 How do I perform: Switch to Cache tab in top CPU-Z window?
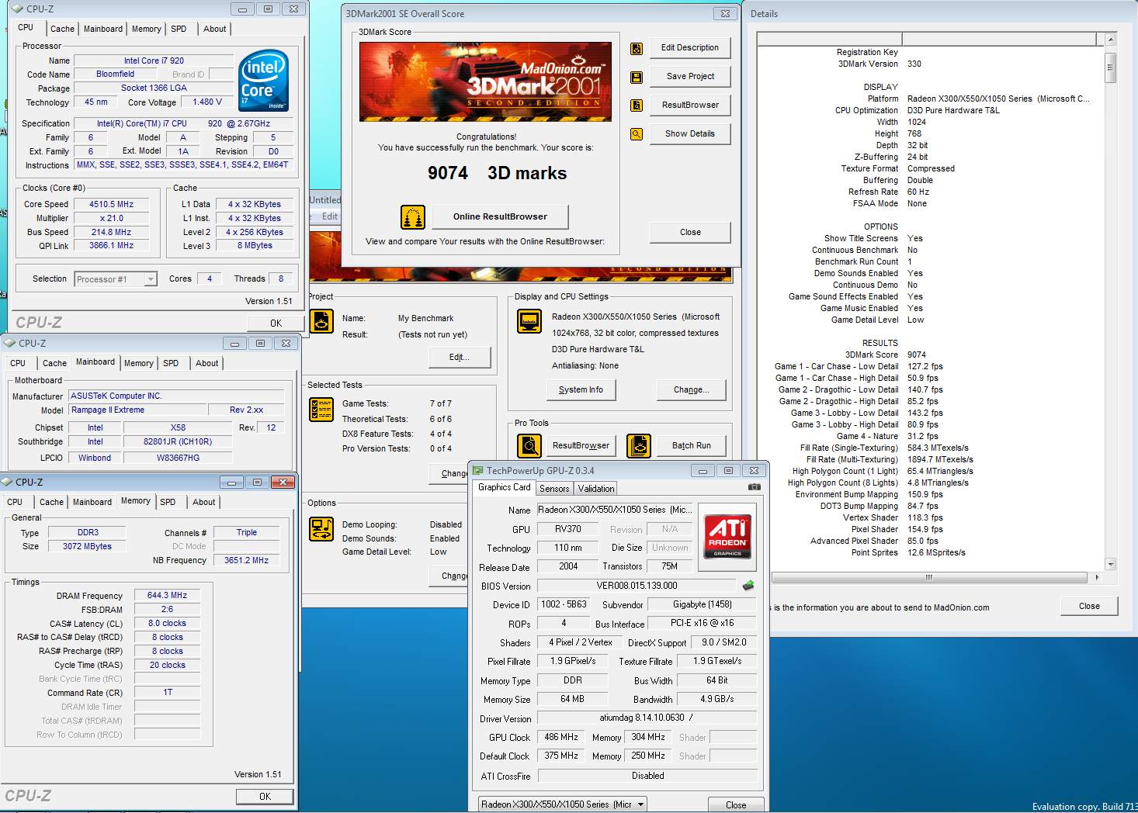(x=63, y=29)
